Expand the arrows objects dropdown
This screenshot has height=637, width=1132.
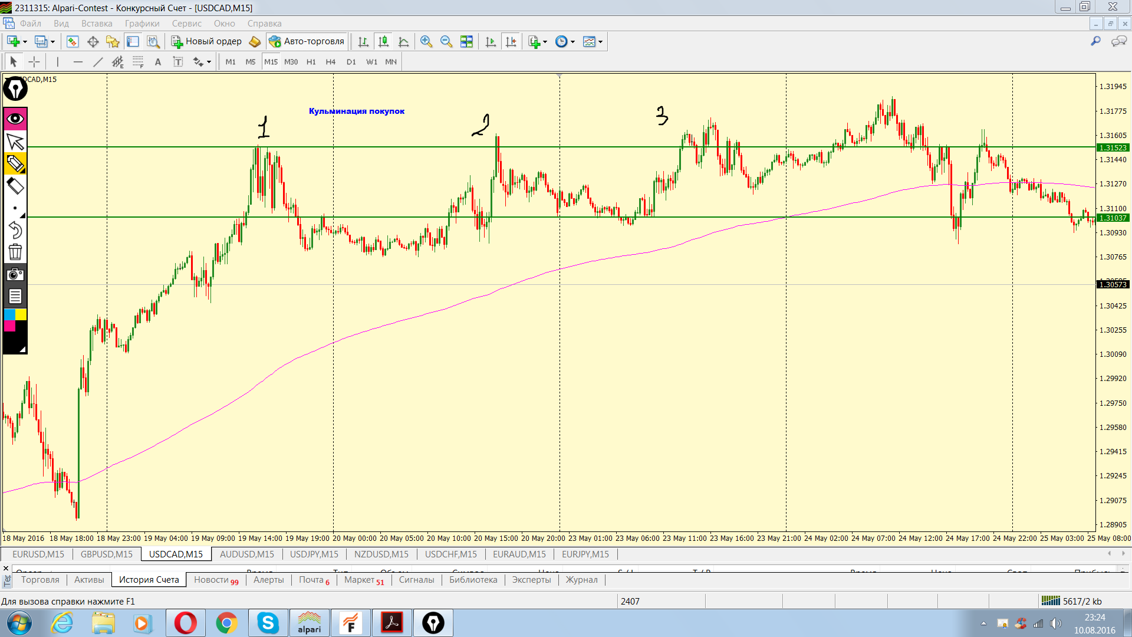tap(209, 63)
